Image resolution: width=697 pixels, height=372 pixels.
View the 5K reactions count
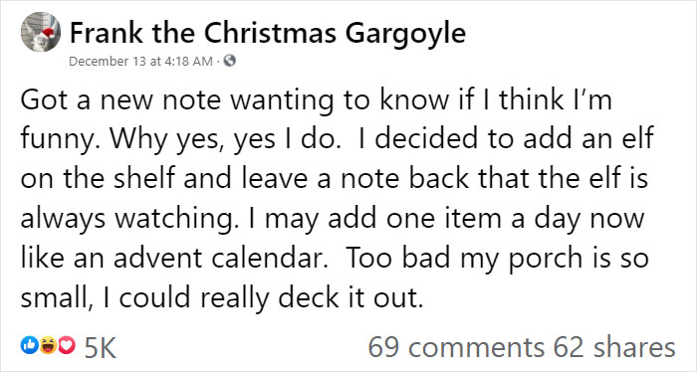click(x=100, y=348)
